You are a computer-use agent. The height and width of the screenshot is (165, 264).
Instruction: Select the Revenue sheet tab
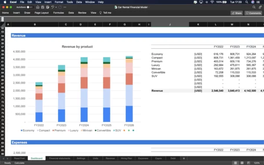pos(110,158)
